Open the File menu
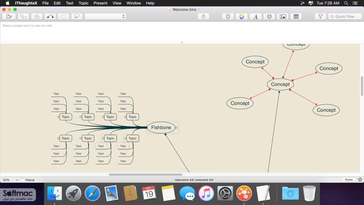This screenshot has width=364, height=205. click(46, 3)
